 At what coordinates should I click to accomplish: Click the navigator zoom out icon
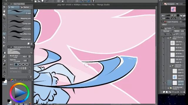pos(172,15)
